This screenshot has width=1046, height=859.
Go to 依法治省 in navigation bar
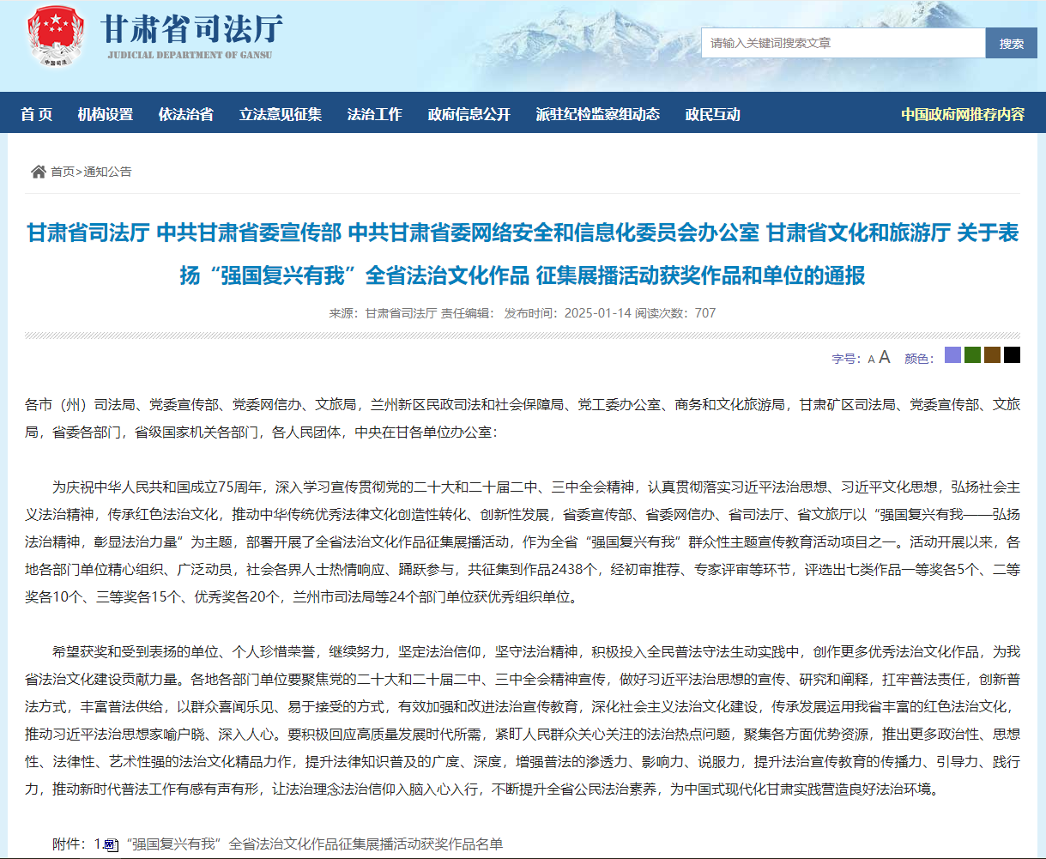coord(185,114)
